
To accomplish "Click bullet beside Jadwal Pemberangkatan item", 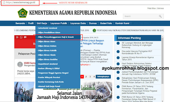I will pos(118,72).
